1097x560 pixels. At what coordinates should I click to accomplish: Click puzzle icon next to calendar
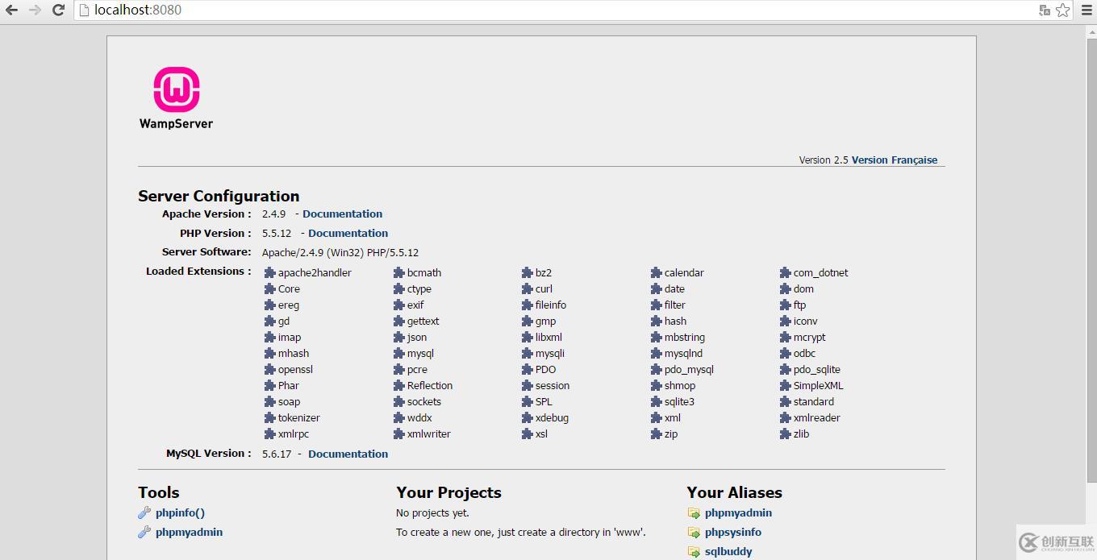[x=657, y=273]
